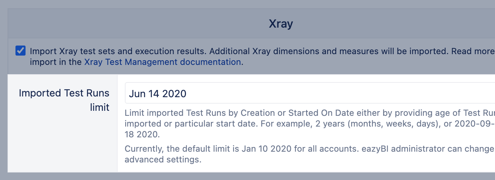Open the Xray Test Management documentation link

pyautogui.click(x=162, y=62)
